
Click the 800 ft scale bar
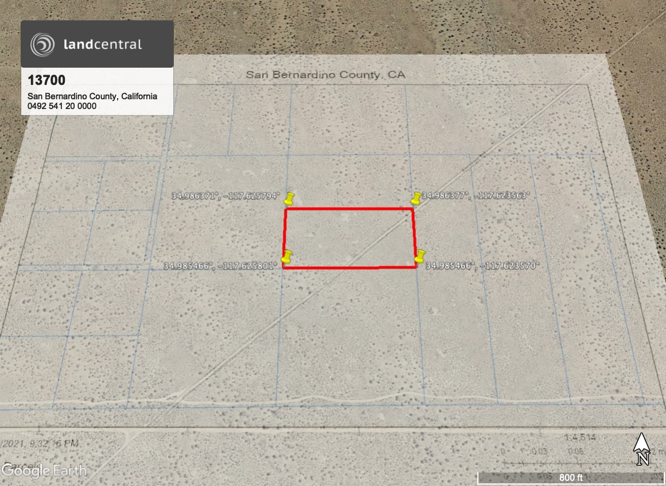[570, 477]
